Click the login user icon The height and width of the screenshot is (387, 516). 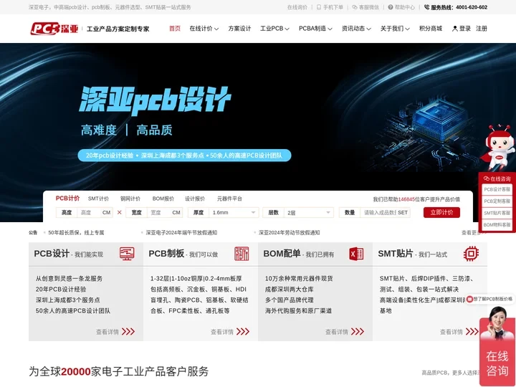pyautogui.click(x=455, y=29)
